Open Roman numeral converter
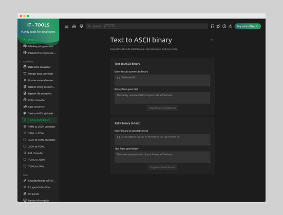This screenshot has width=283, height=215. click(40, 80)
